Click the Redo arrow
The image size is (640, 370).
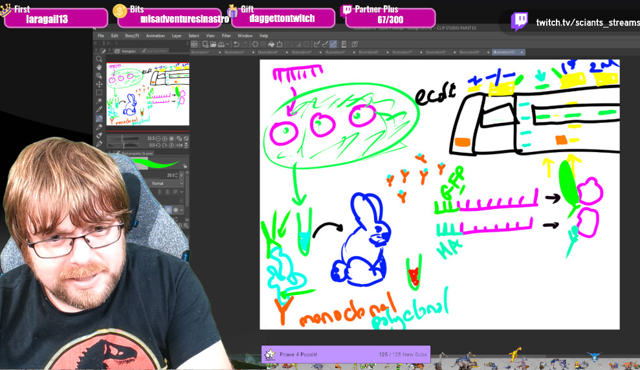(x=244, y=44)
